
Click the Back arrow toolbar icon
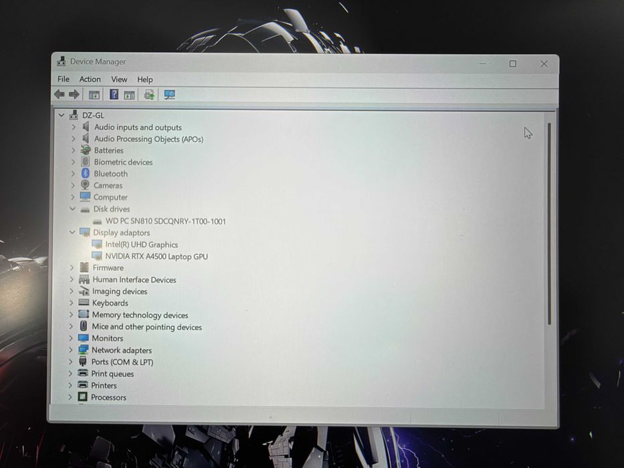pos(60,94)
